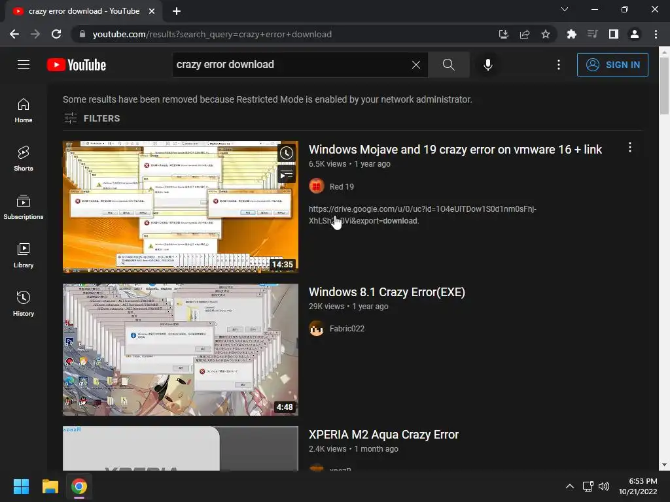Open 'Windows Mojave and 19 crazy error' title
670x502 pixels.
tap(455, 150)
